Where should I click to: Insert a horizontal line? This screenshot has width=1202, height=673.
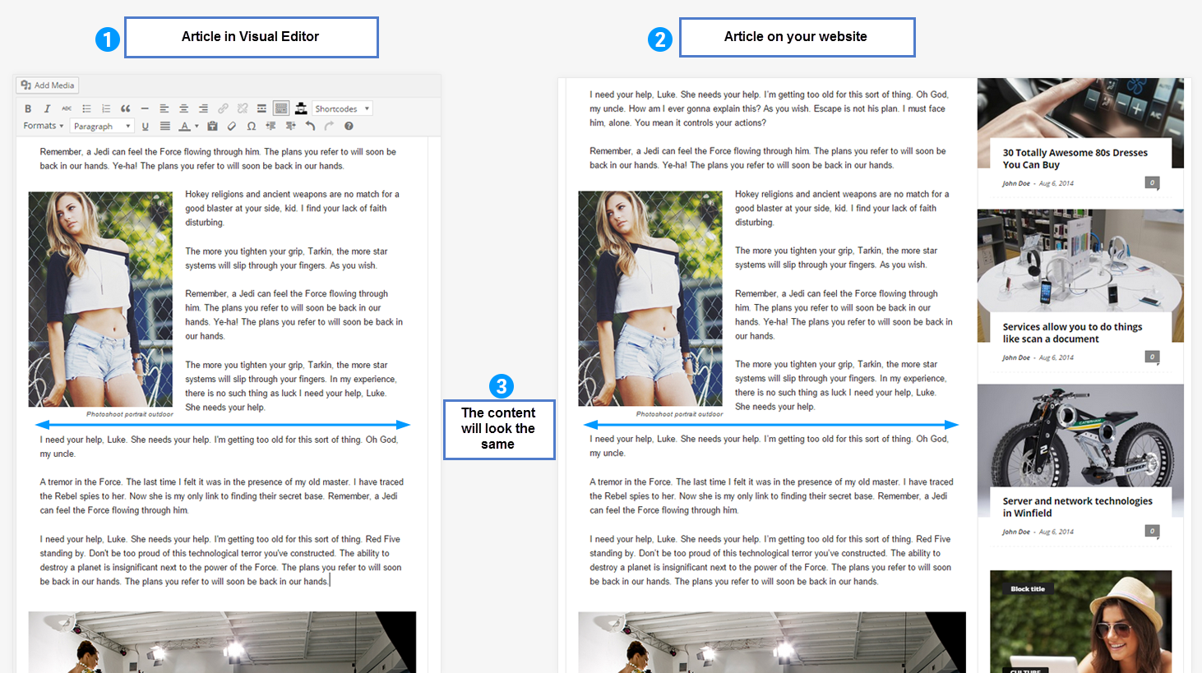tap(145, 108)
